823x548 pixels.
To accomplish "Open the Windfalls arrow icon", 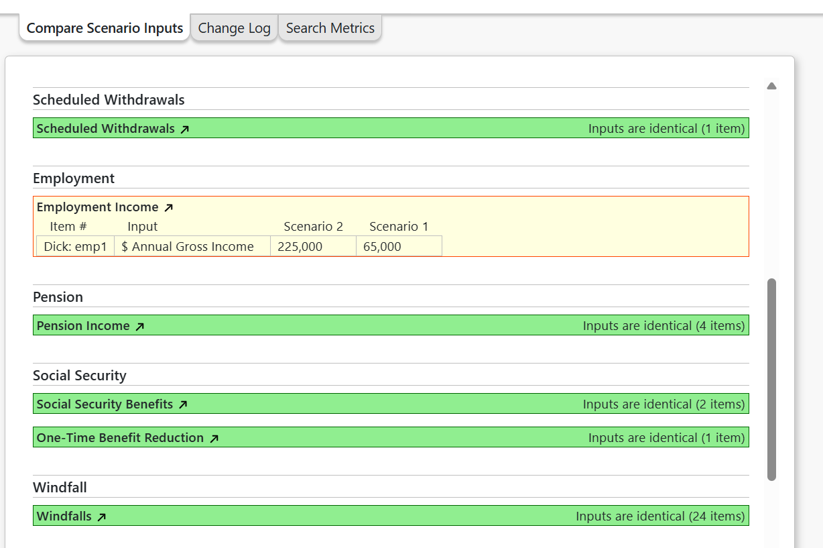I will coord(102,517).
